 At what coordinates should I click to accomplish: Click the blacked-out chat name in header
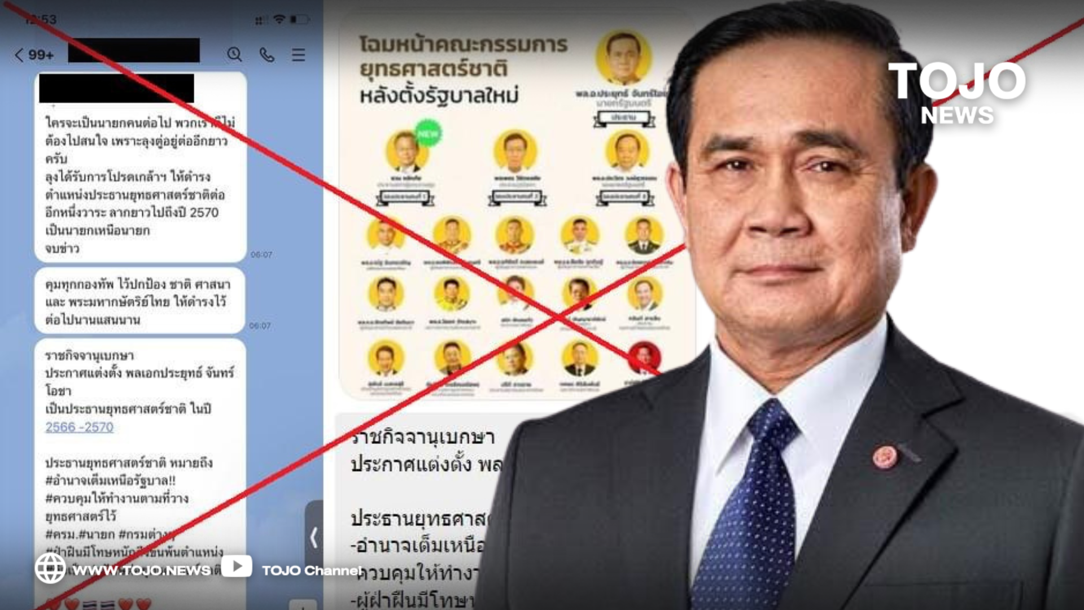coord(134,50)
